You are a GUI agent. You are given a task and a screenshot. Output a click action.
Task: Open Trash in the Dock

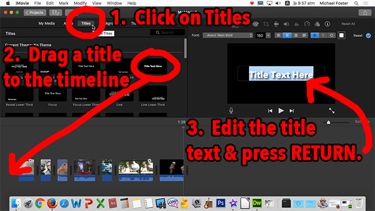pos(359,203)
